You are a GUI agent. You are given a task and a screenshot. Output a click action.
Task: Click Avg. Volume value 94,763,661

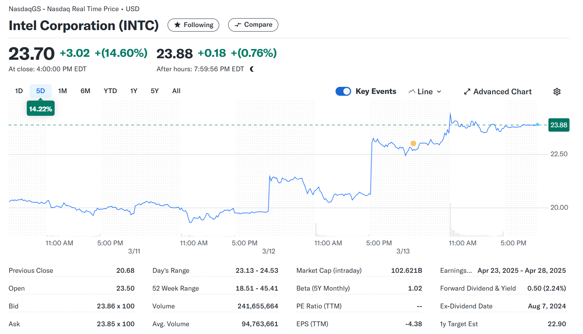coord(260,324)
